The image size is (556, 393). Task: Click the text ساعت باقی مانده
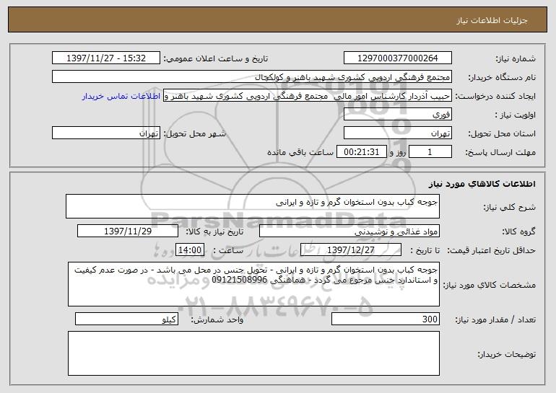(300, 152)
